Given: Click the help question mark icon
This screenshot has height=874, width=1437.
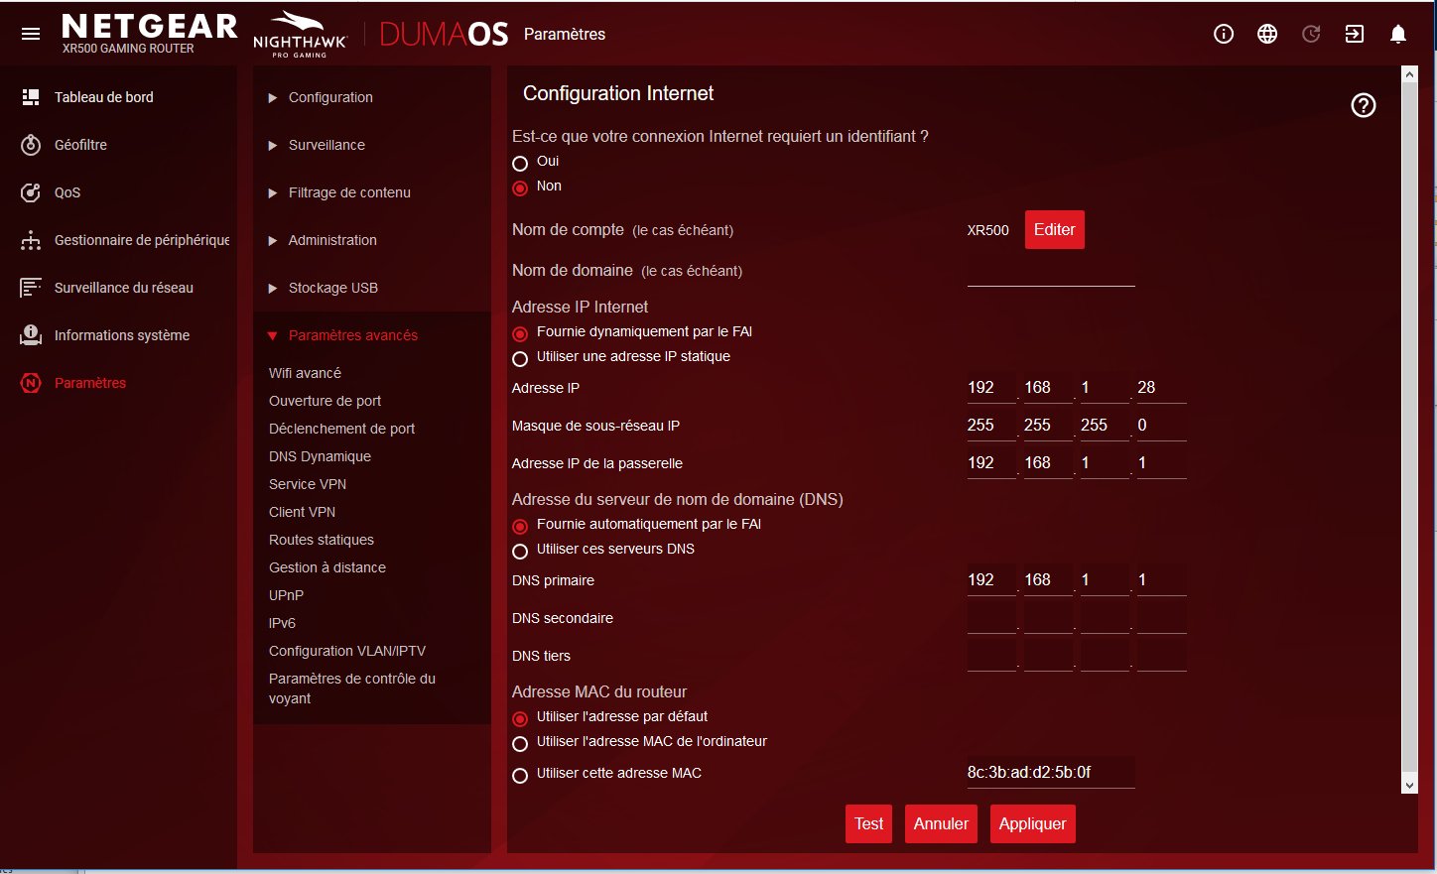Looking at the screenshot, I should 1363,105.
